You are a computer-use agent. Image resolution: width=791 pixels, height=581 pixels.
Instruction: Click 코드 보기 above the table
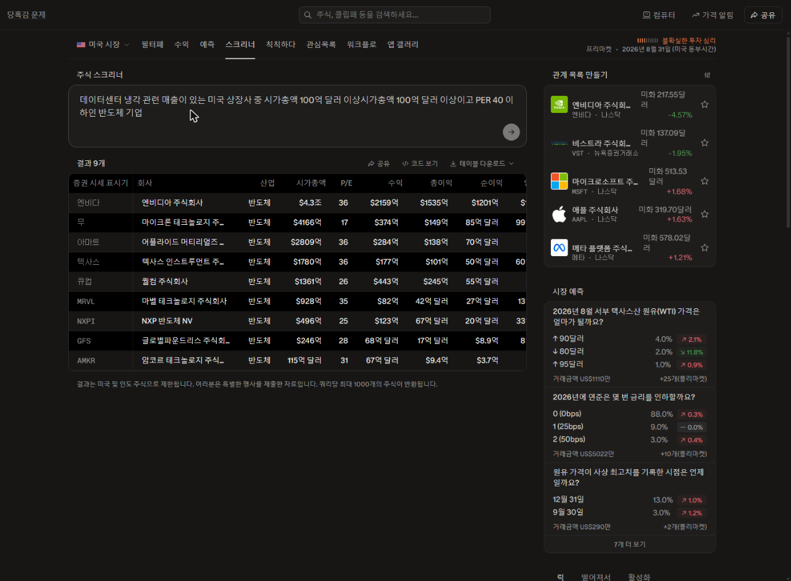(x=420, y=164)
